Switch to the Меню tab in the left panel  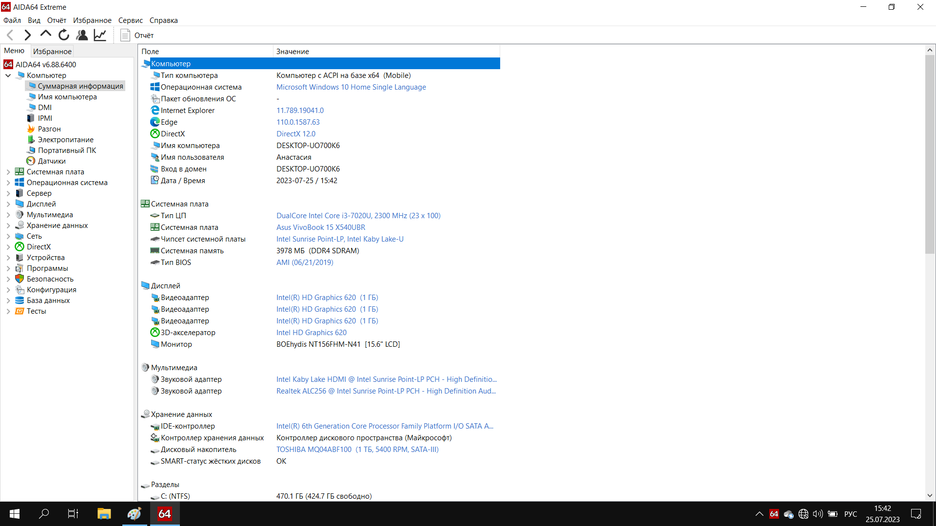coord(14,51)
